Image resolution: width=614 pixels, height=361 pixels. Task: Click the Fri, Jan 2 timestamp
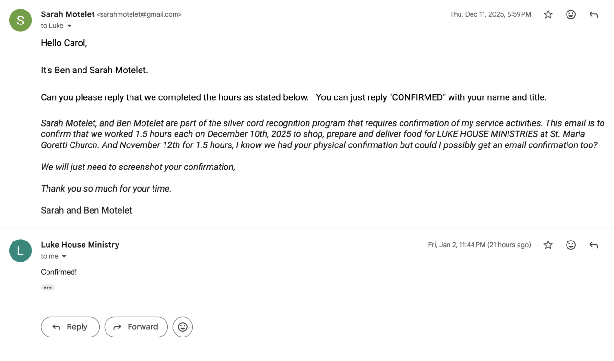coord(479,245)
